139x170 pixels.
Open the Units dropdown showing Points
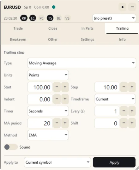tap(48, 75)
